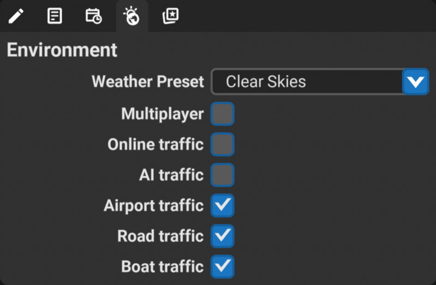
Task: Expand the Weather Preset dropdown arrow
Action: click(x=415, y=81)
